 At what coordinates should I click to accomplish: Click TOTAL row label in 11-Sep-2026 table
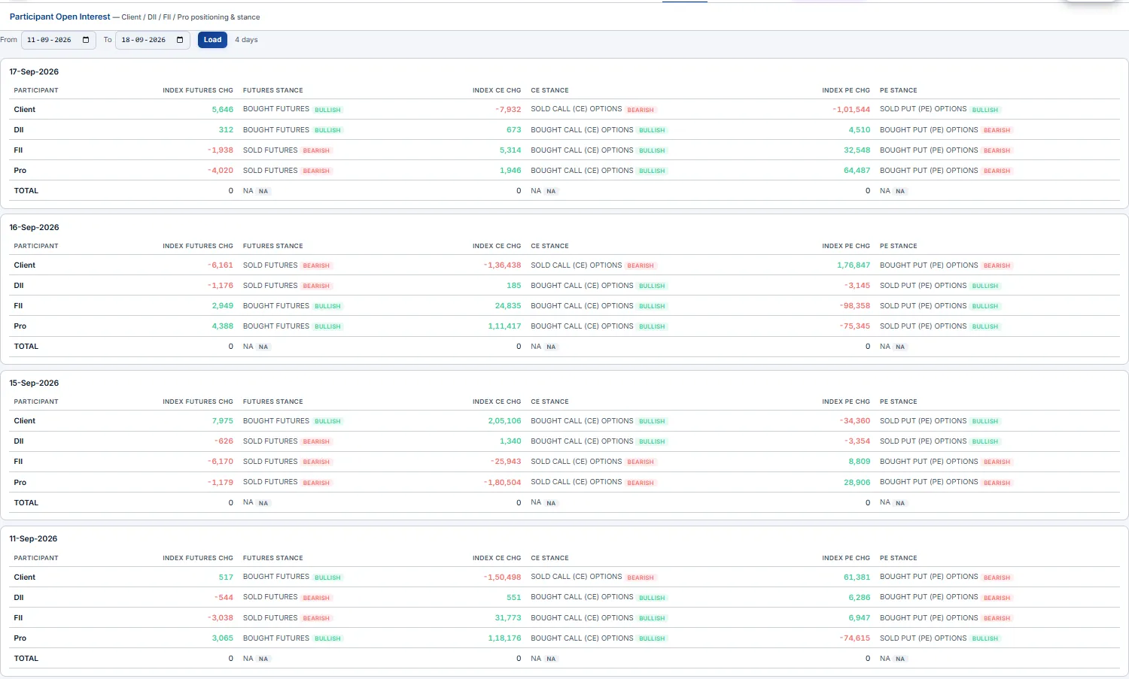tap(26, 659)
